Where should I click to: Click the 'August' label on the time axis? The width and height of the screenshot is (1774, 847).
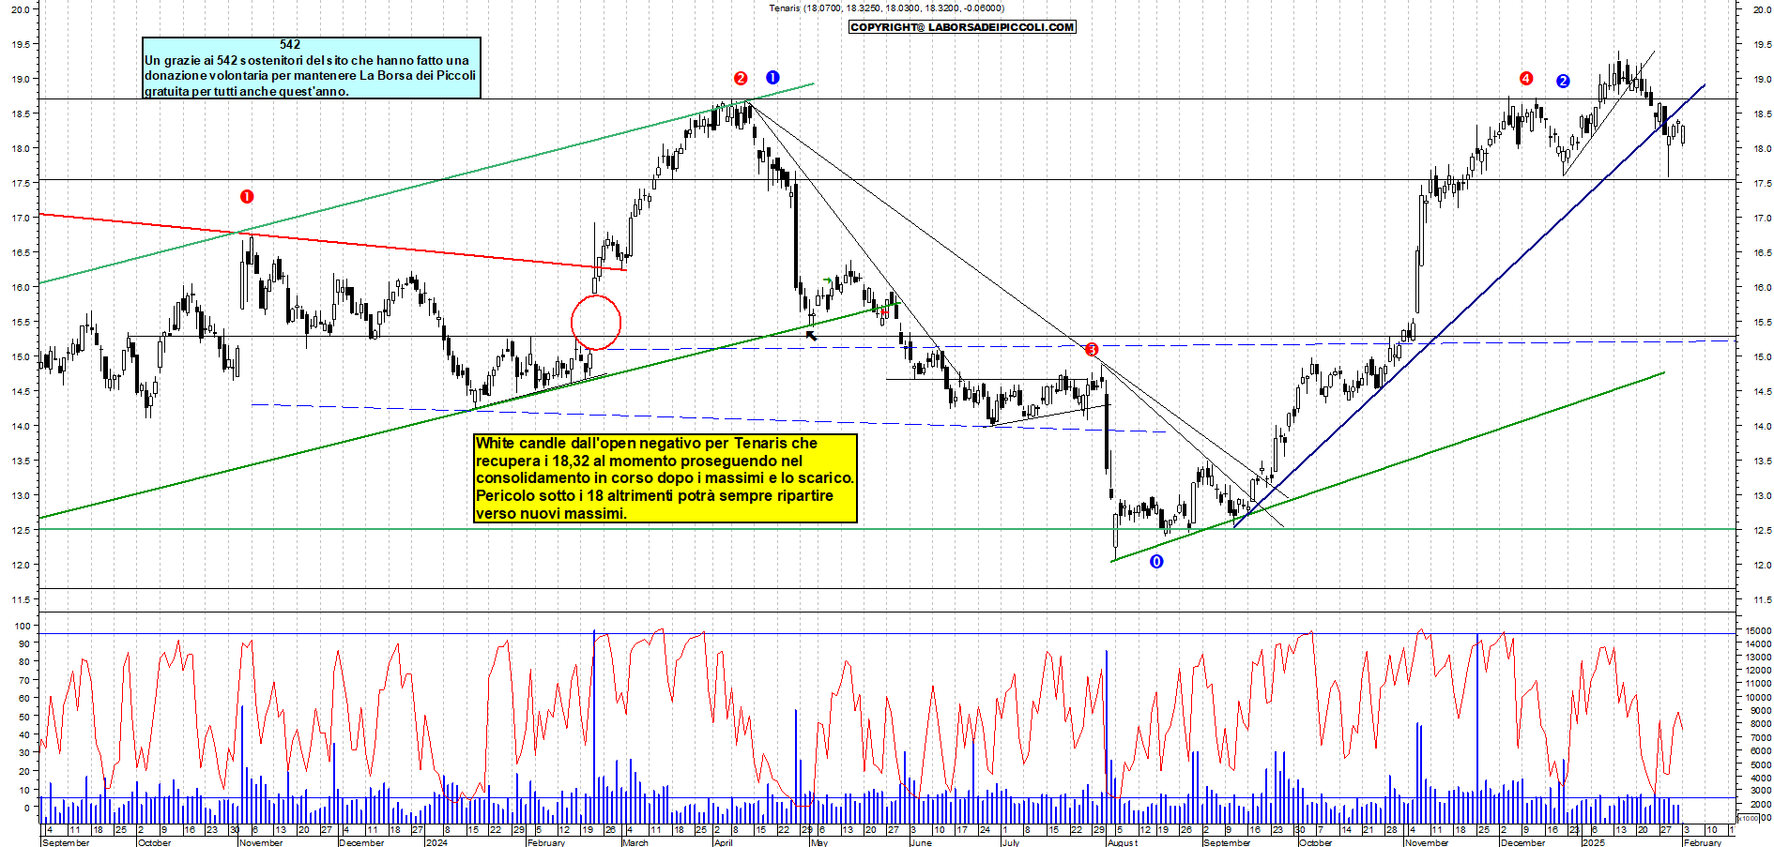pos(1123,842)
